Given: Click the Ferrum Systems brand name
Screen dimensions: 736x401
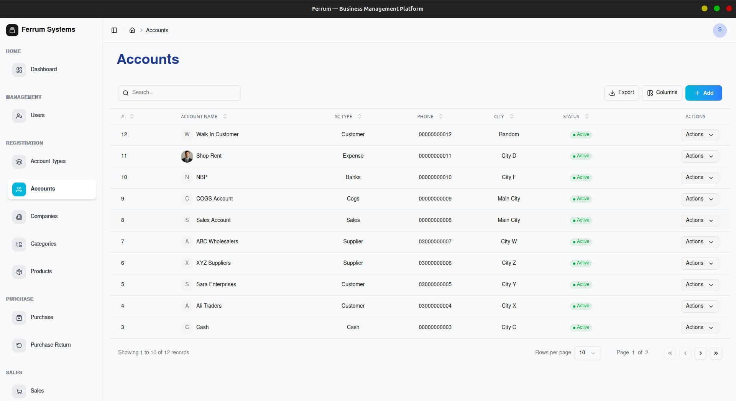Looking at the screenshot, I should (x=48, y=29).
